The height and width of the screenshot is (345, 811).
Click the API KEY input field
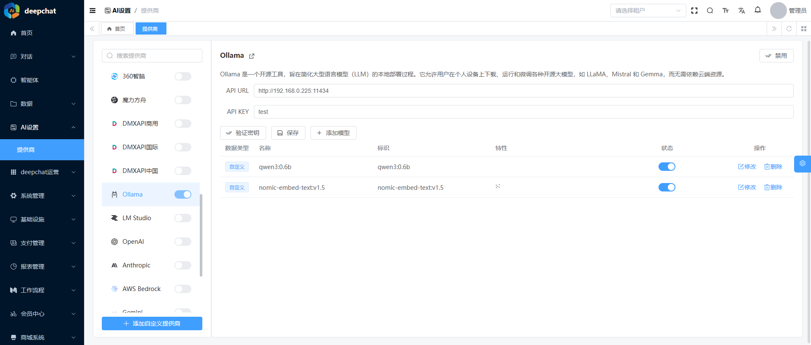pyautogui.click(x=524, y=112)
